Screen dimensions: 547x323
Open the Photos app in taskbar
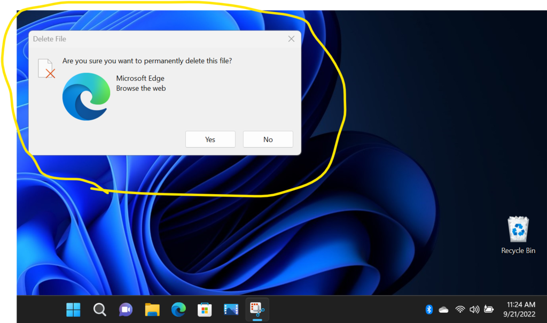click(231, 310)
